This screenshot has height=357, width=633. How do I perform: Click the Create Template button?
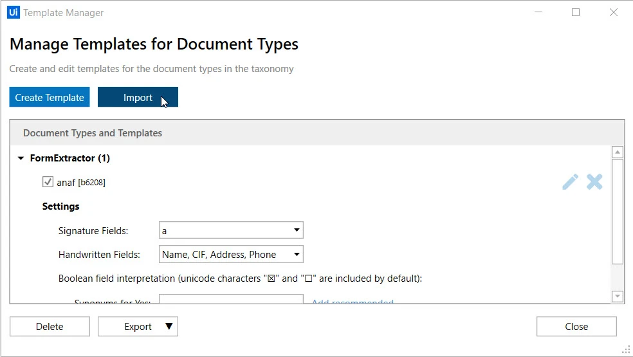50,97
